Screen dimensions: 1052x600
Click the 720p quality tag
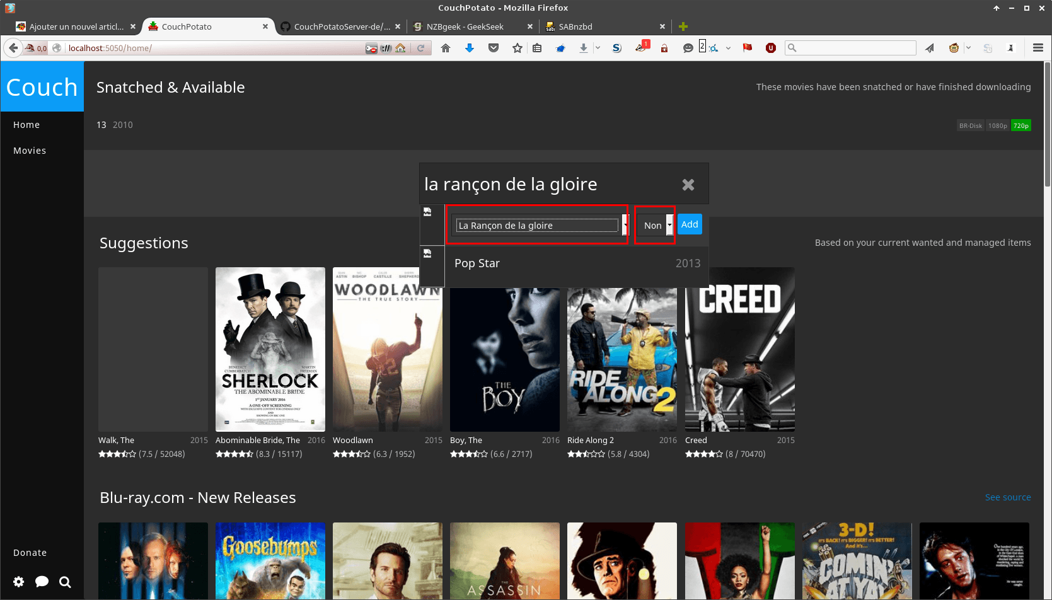coord(1021,125)
